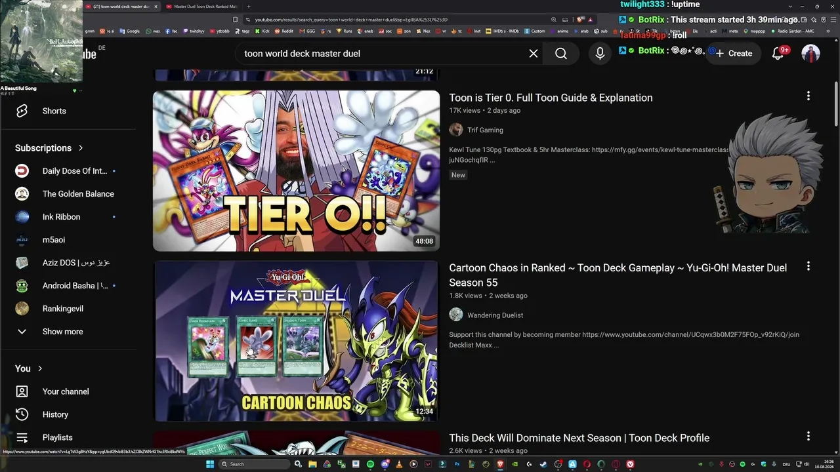Image resolution: width=840 pixels, height=472 pixels.
Task: Open Your channel page
Action: (66, 391)
